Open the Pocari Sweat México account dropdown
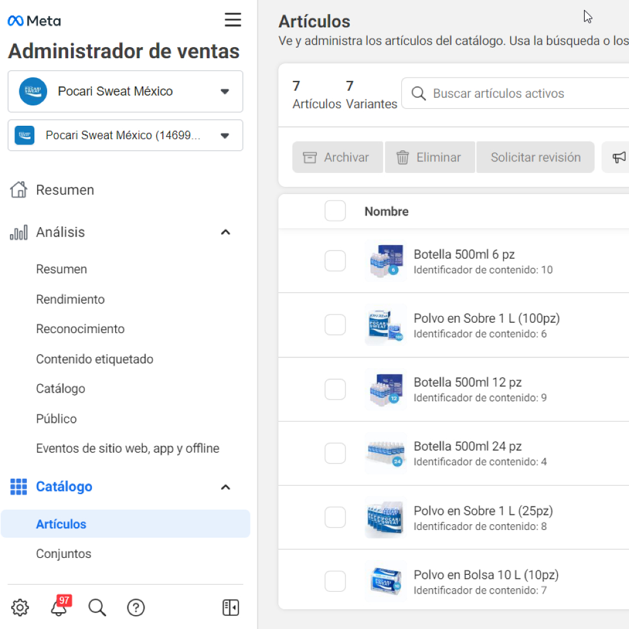The width and height of the screenshot is (629, 629). pyautogui.click(x=125, y=91)
